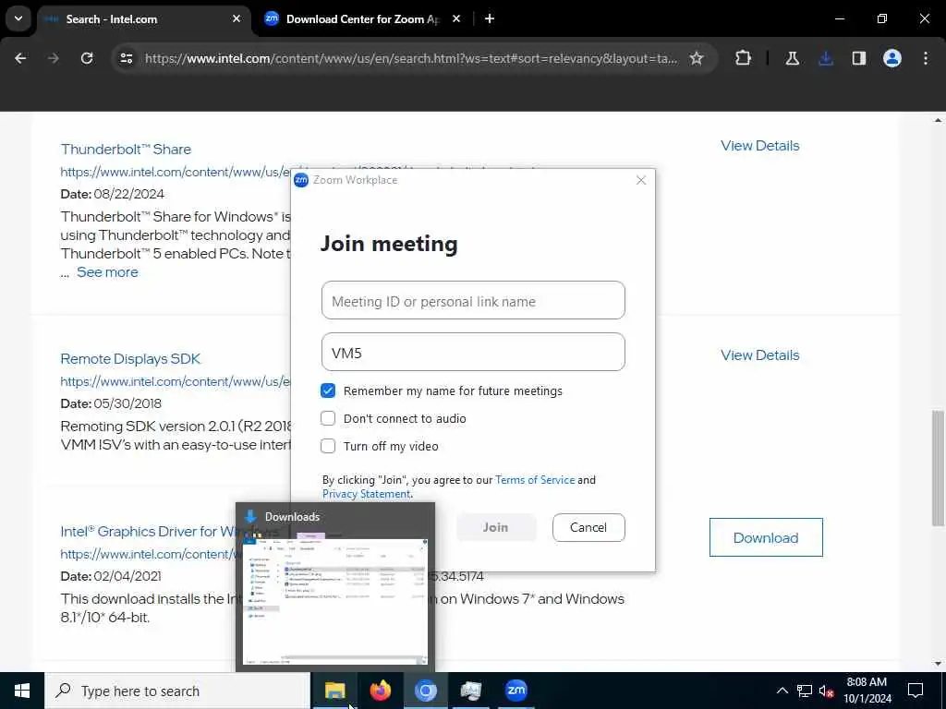Launch Firefox from the taskbar

tap(380, 691)
